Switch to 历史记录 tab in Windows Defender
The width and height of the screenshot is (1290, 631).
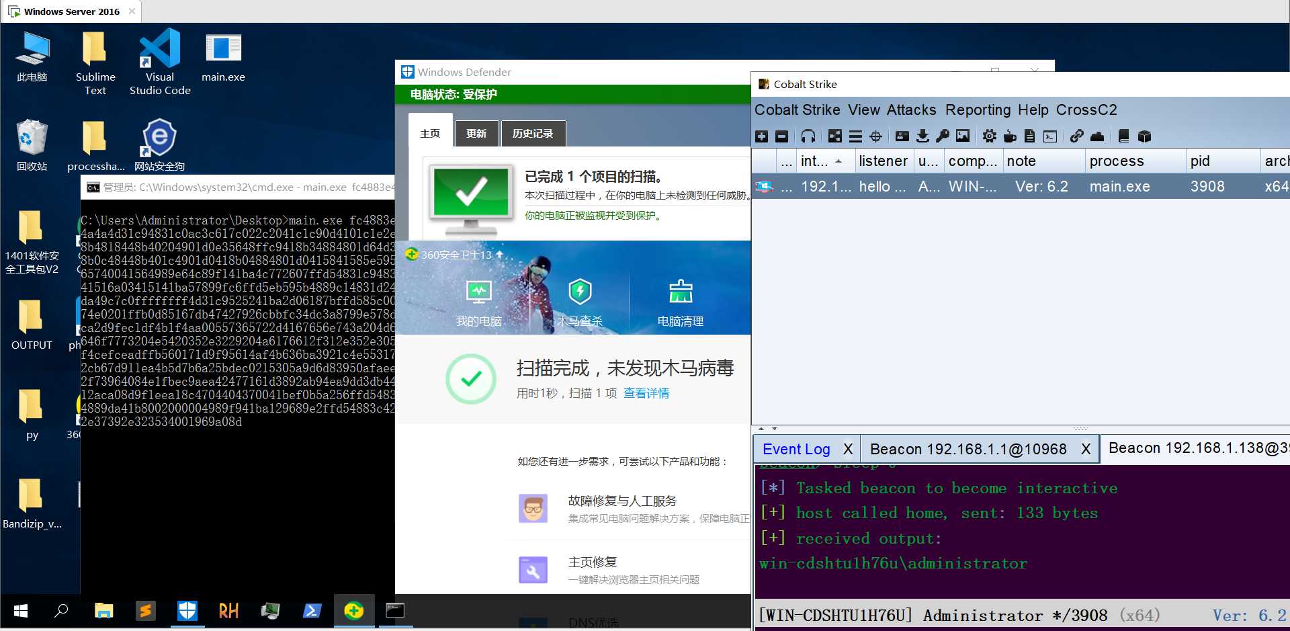(x=533, y=133)
